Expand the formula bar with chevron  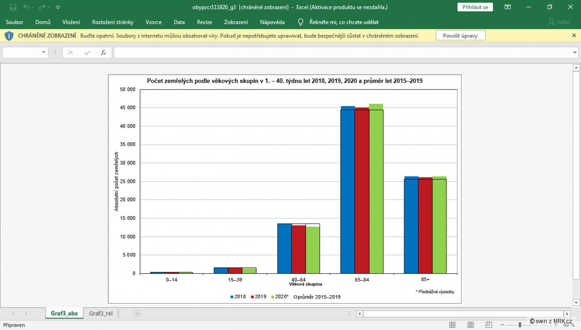(x=575, y=53)
